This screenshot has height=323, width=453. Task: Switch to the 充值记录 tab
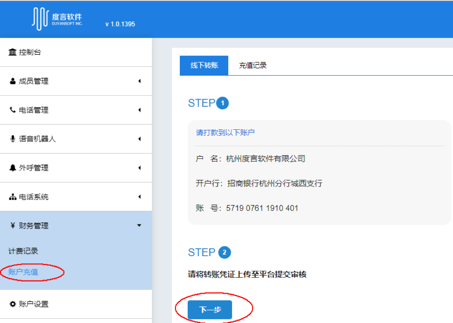(253, 65)
